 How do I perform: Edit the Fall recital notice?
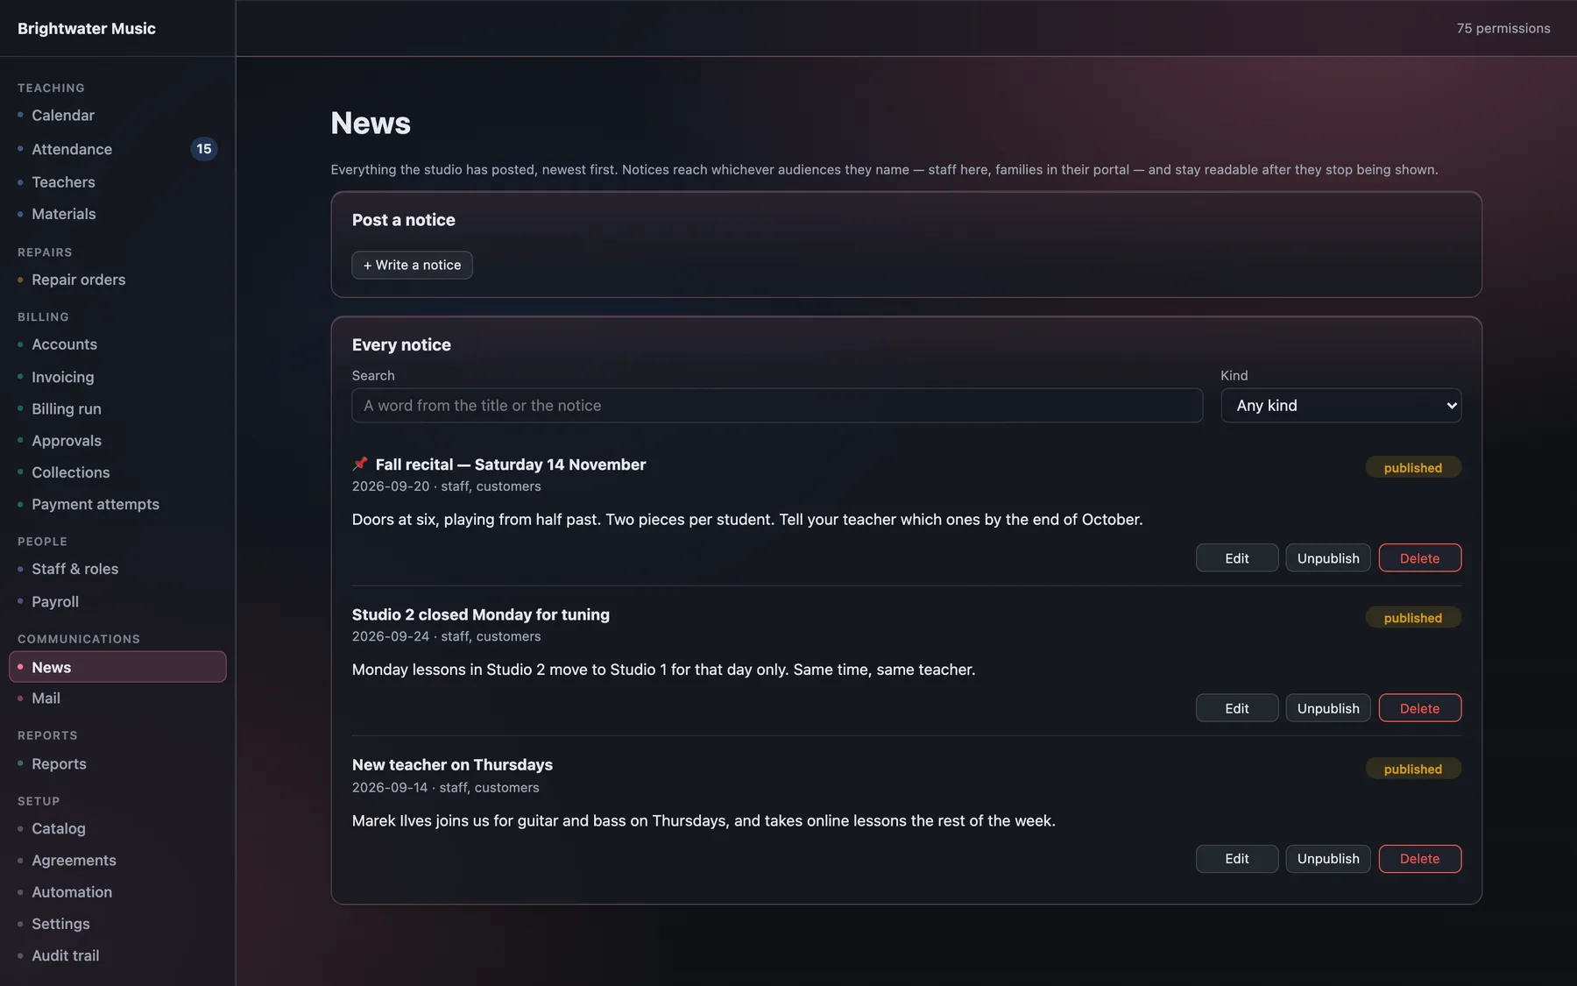click(1236, 557)
